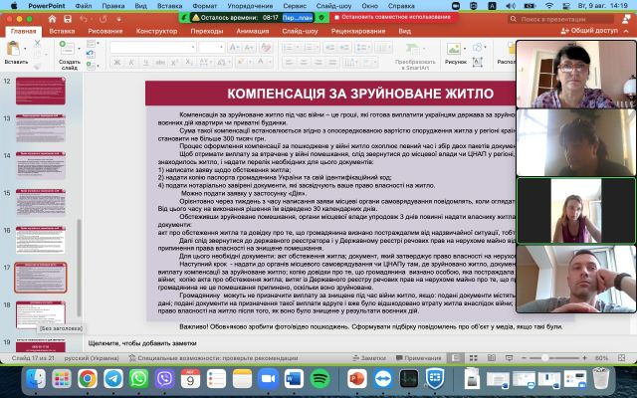Screen dimensions: 637x398
Task: Open the Home icon in the title bar
Action: coord(52,19)
